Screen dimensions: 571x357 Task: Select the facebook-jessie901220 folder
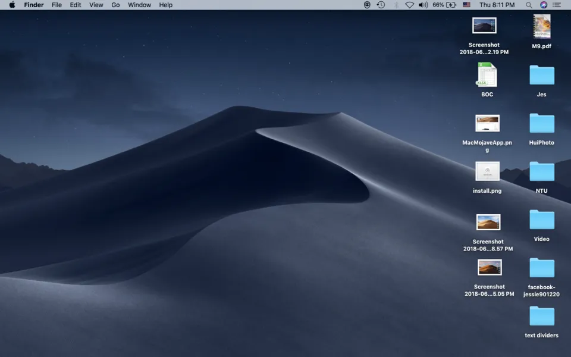point(541,268)
